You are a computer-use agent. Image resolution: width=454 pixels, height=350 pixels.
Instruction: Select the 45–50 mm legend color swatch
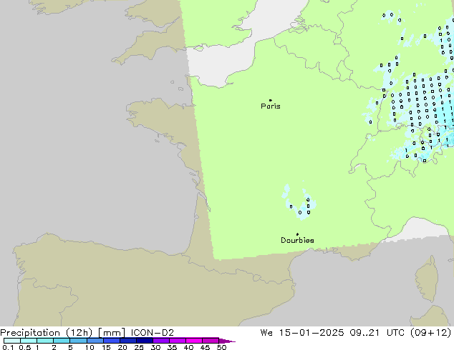click(211, 341)
